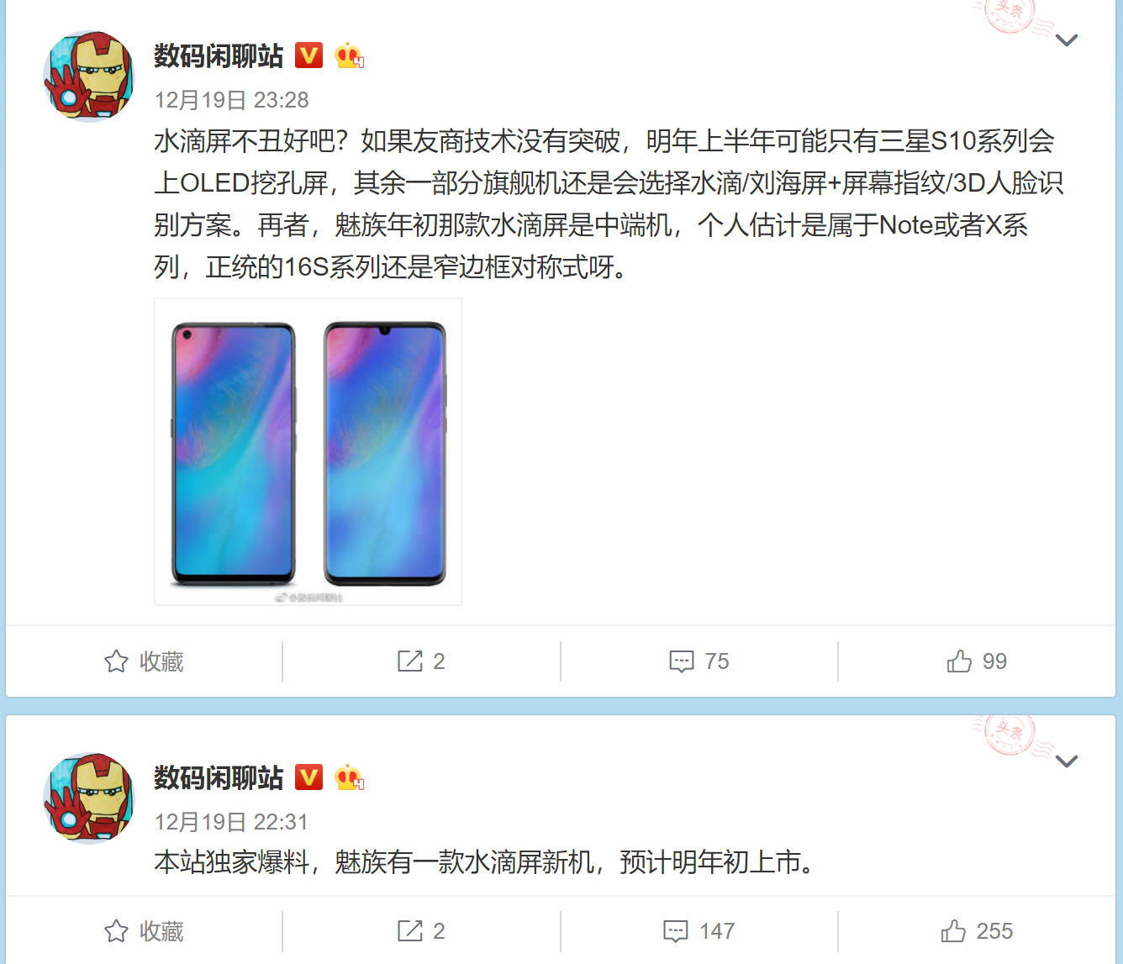Open the Iron Man avatar of first post

tap(89, 76)
